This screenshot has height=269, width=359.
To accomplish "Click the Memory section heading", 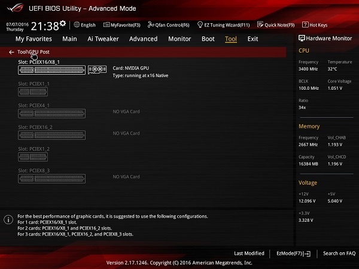I will (x=309, y=126).
